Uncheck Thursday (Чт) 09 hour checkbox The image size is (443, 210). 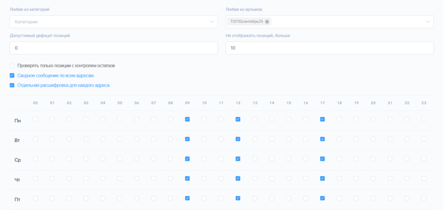[187, 178]
